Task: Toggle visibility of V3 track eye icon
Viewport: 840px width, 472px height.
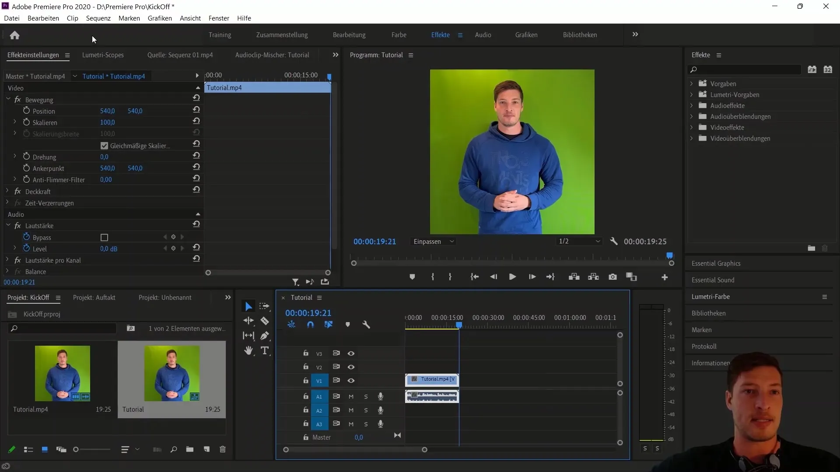Action: point(351,353)
